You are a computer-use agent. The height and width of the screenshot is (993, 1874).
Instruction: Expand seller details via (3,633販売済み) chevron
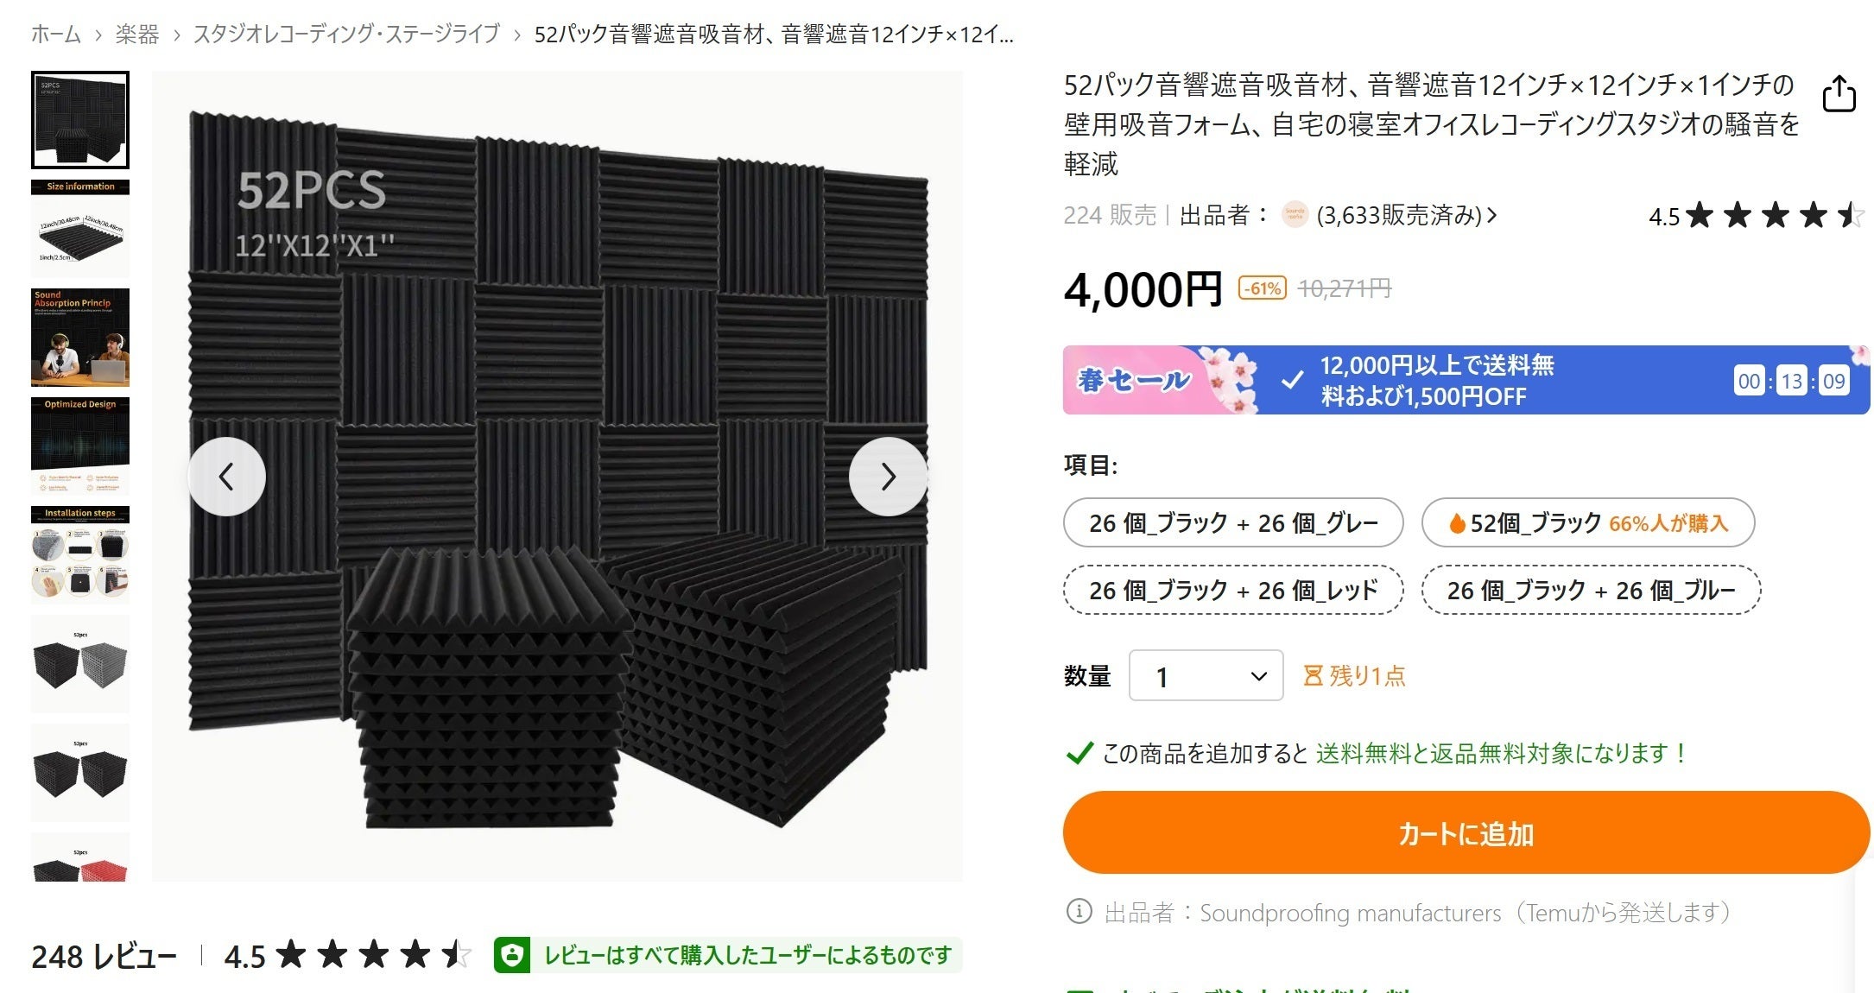(x=1407, y=215)
